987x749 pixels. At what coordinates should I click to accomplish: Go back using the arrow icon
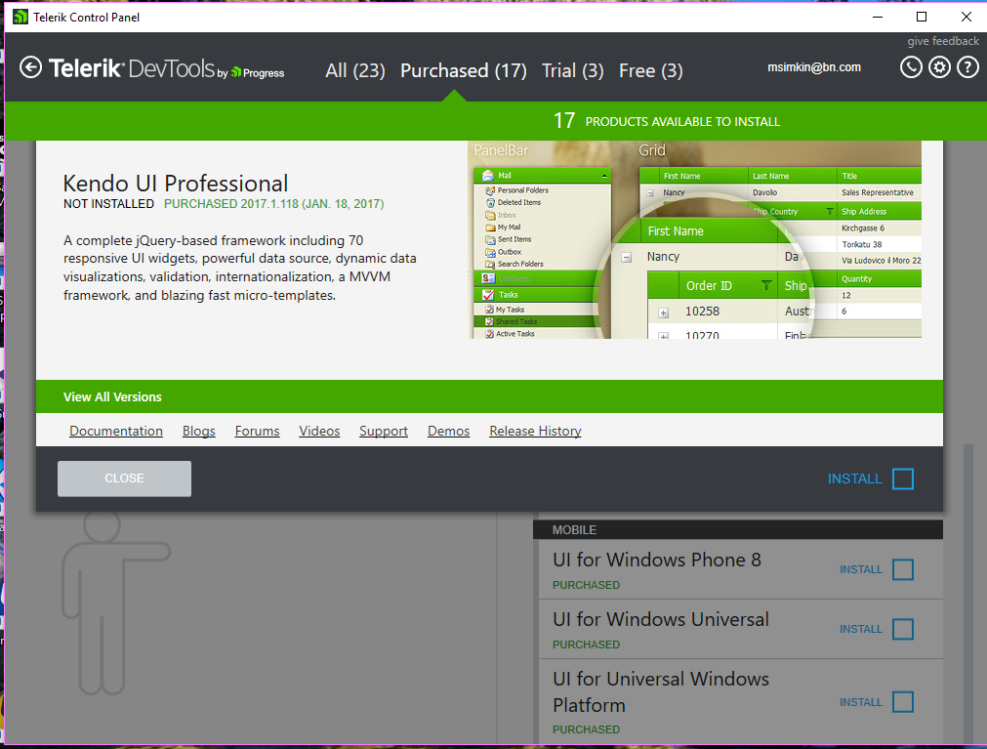(31, 67)
